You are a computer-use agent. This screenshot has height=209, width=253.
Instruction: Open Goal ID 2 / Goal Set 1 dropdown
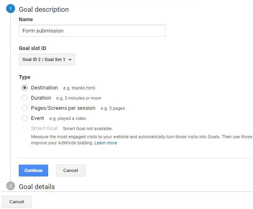[x=47, y=59]
